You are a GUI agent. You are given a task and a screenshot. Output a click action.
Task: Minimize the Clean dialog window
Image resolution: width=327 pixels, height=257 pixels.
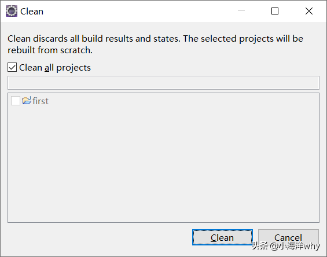[241, 11]
